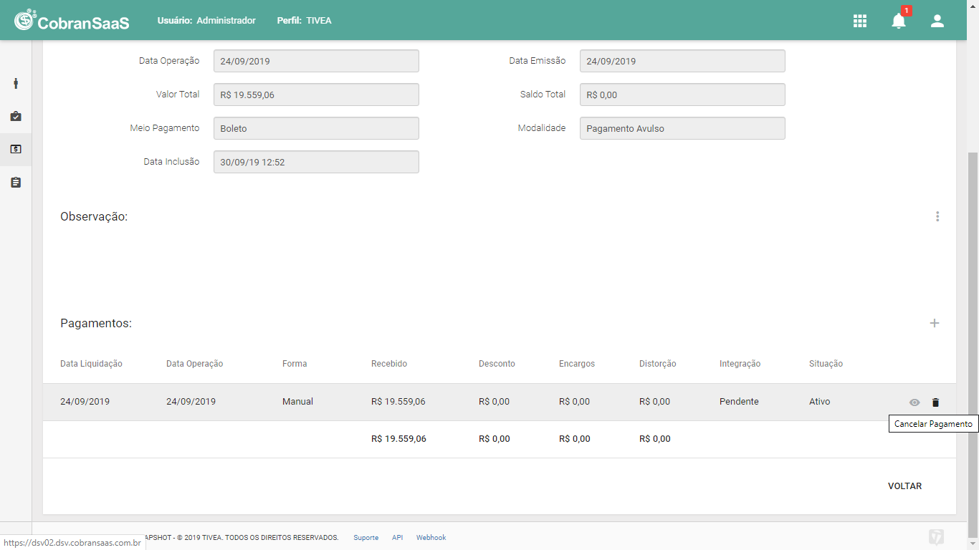Click the Valor Total field
Image resolution: width=979 pixels, height=550 pixels.
coord(316,95)
